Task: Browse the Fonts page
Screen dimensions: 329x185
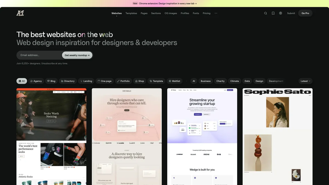Action: pos(196,13)
